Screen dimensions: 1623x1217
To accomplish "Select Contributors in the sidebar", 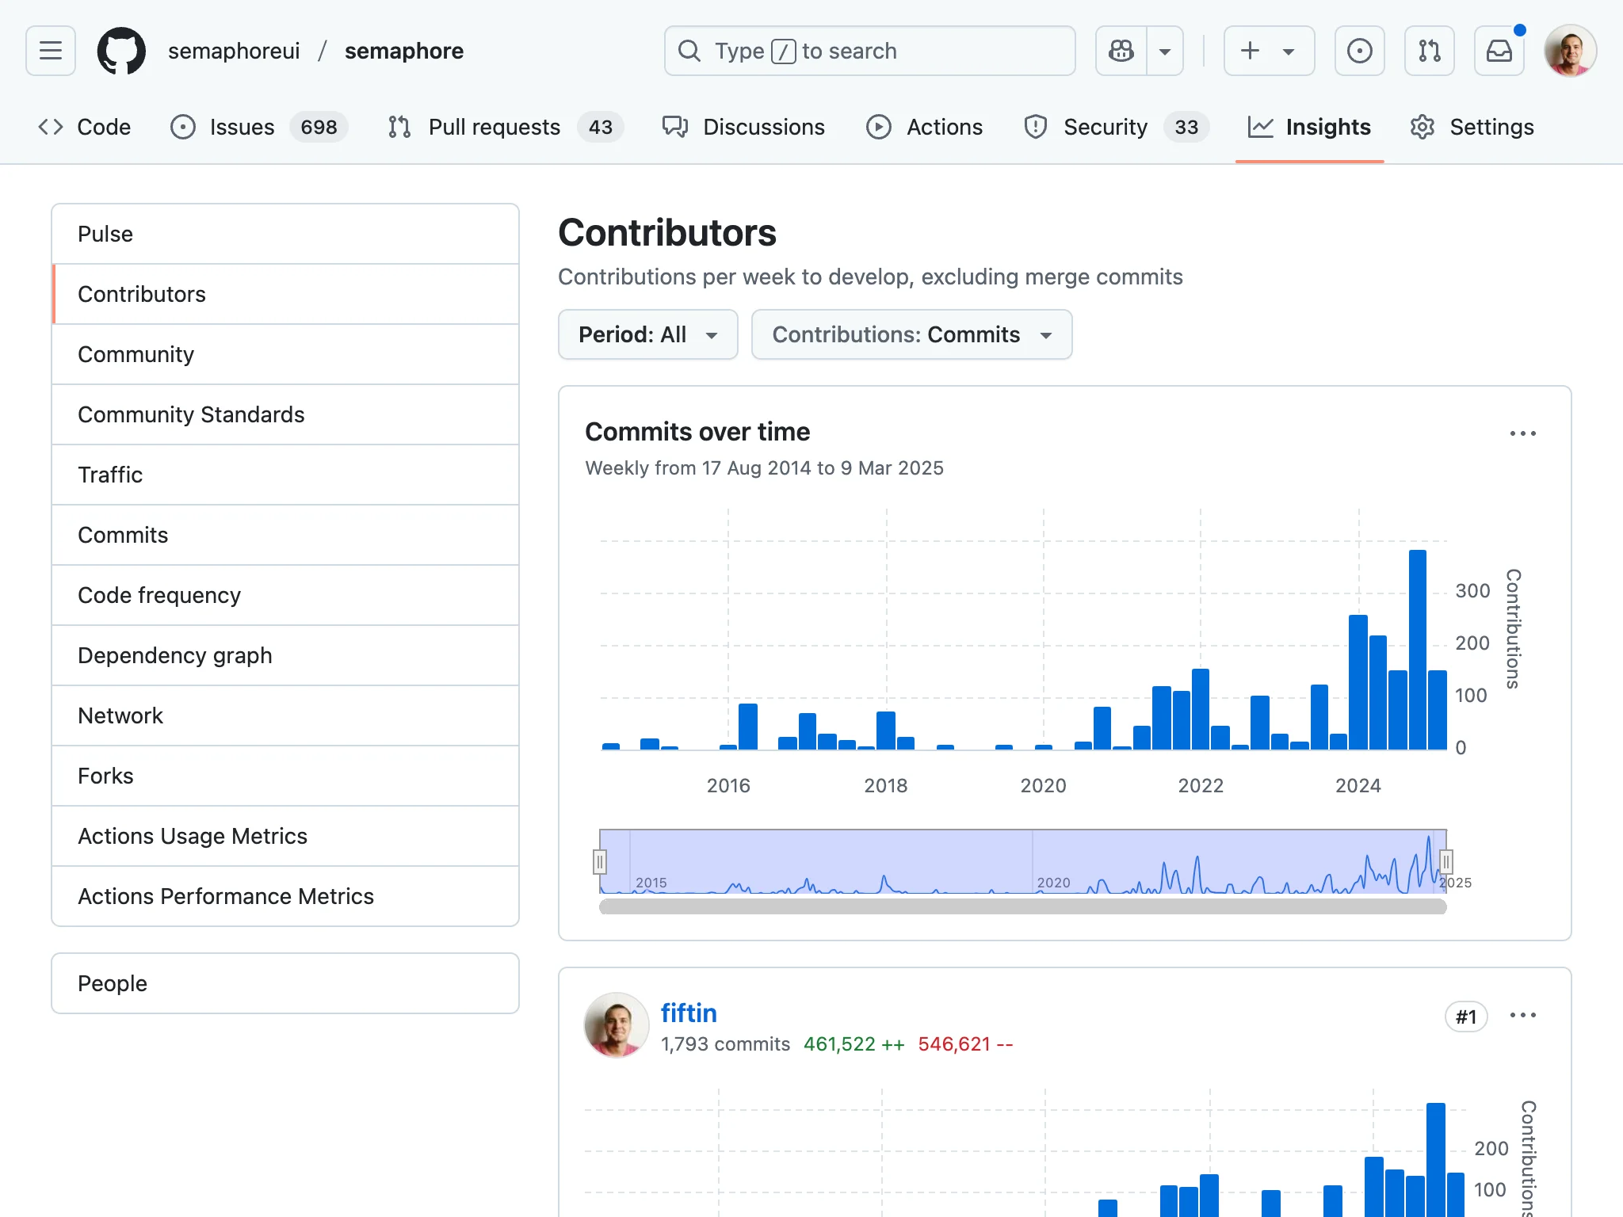I will (x=285, y=294).
